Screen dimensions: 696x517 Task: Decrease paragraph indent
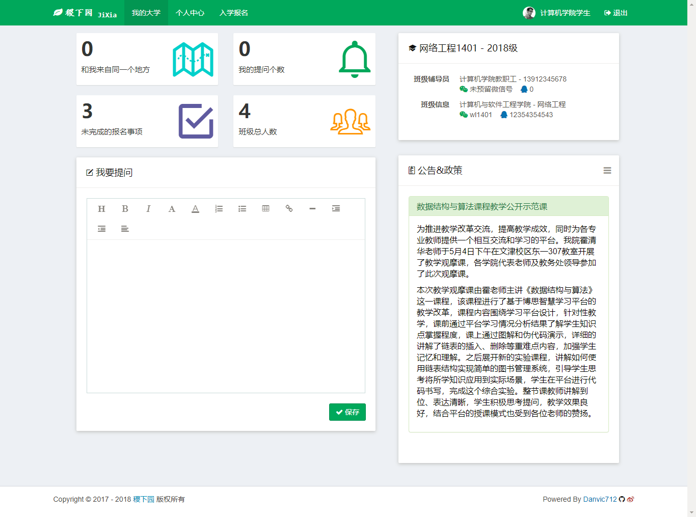[x=101, y=229]
